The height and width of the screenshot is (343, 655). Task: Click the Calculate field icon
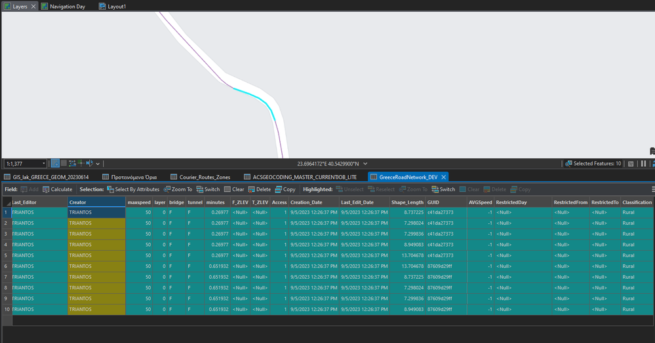click(46, 190)
